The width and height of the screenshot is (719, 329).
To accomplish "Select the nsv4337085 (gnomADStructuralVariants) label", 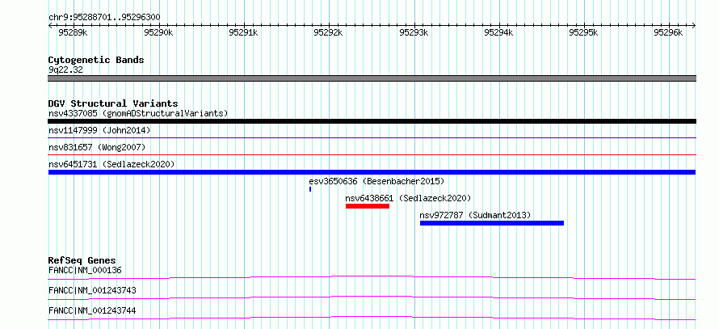I will pos(138,113).
